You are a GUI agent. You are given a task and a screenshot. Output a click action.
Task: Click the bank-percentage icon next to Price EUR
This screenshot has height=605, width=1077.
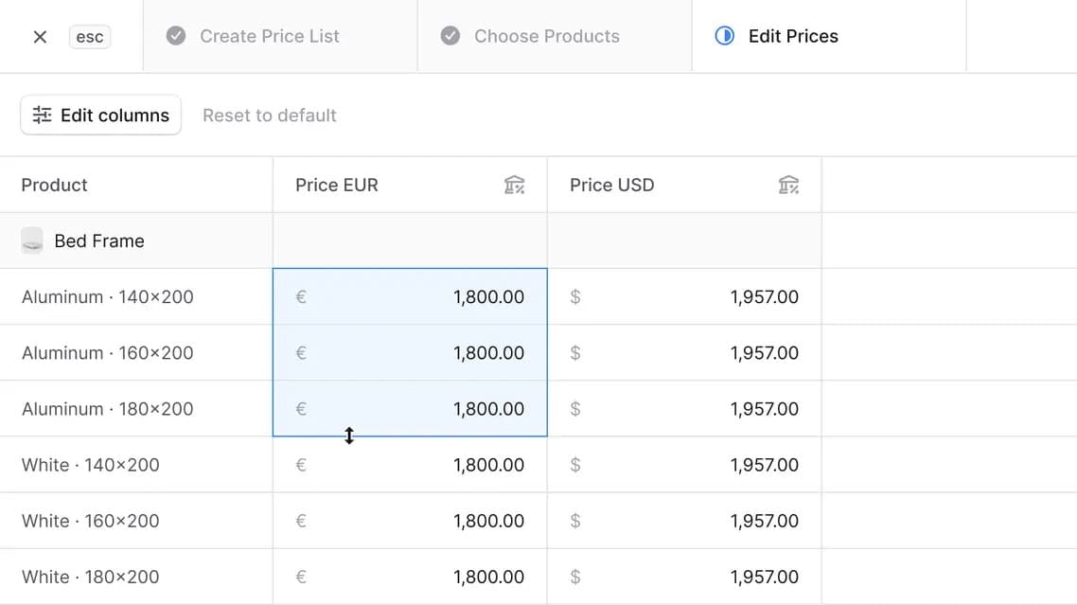point(515,185)
